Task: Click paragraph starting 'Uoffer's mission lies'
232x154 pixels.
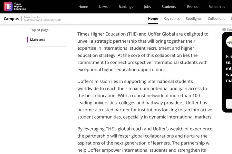Action: point(145,99)
